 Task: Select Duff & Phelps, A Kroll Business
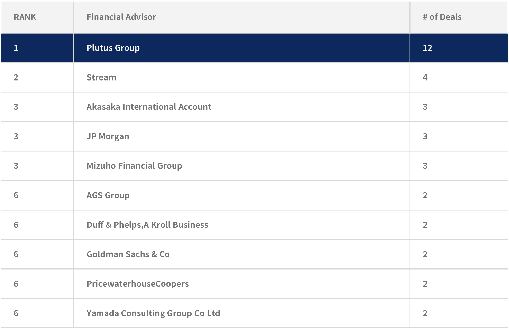tap(147, 225)
